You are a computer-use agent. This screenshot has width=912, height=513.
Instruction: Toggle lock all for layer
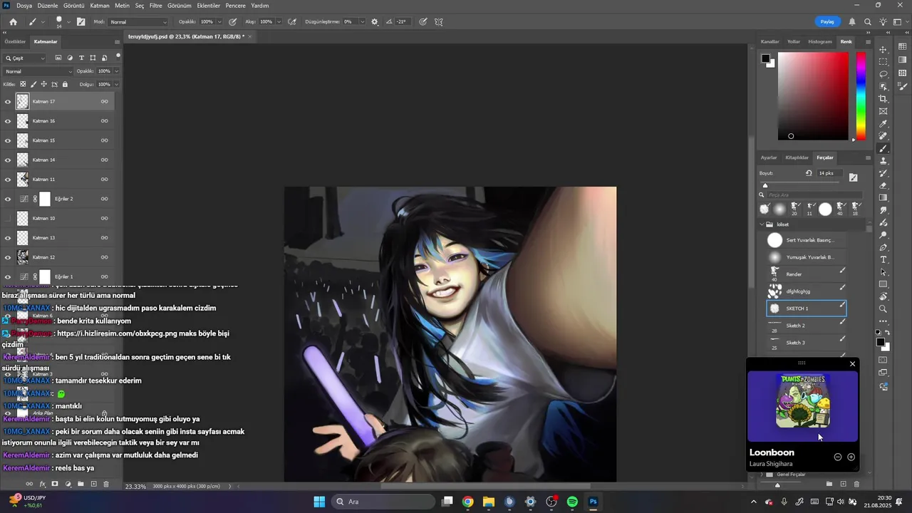[x=65, y=84]
